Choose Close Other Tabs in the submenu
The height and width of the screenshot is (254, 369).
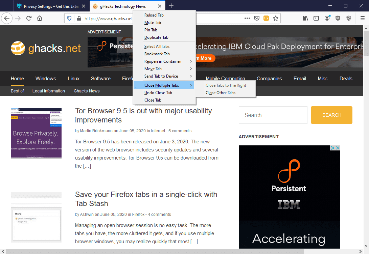[x=225, y=93]
